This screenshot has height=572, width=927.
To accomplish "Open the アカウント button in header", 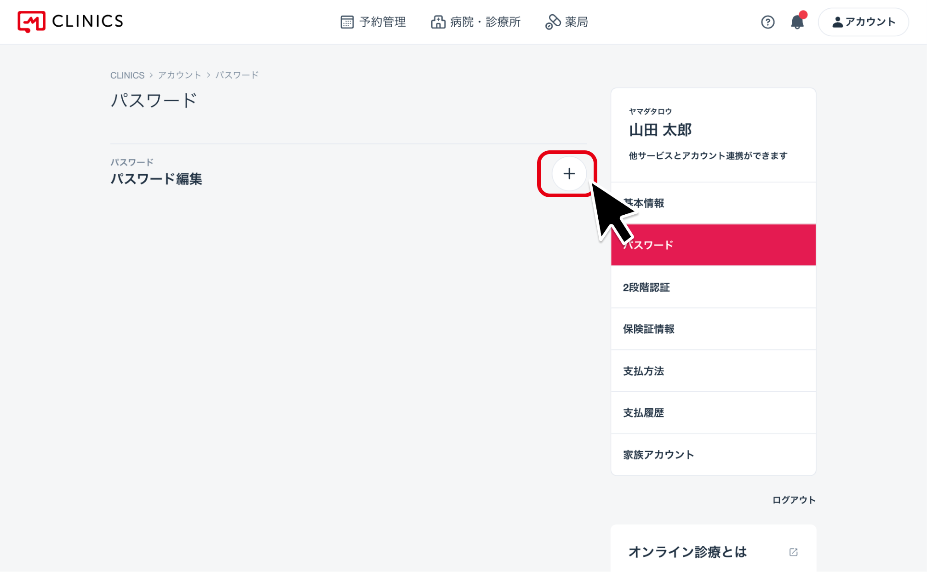I will [863, 22].
